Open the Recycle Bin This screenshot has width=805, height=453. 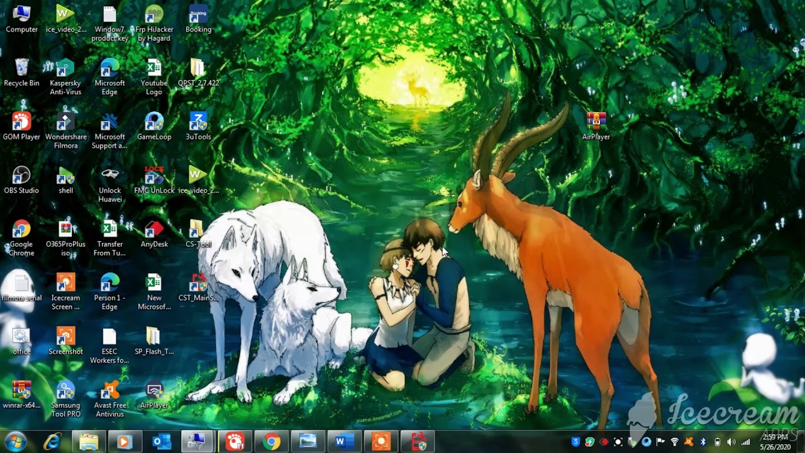point(21,72)
